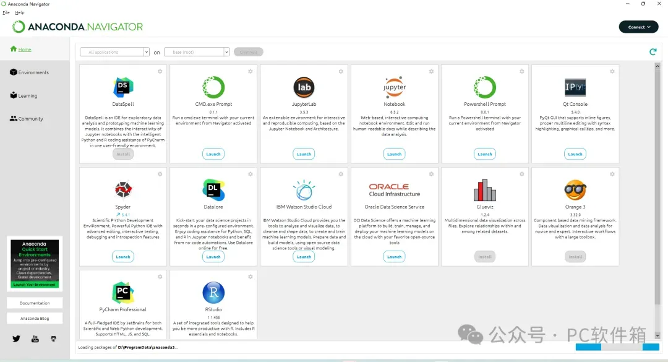Open settings gear on DataSpell card
The width and height of the screenshot is (668, 362).
(160, 71)
